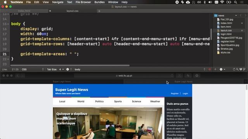Open the CSS language selector in status bar

click(33, 69)
